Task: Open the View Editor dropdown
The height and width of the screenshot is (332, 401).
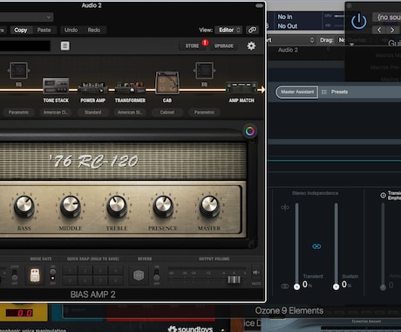Action: pyautogui.click(x=229, y=30)
